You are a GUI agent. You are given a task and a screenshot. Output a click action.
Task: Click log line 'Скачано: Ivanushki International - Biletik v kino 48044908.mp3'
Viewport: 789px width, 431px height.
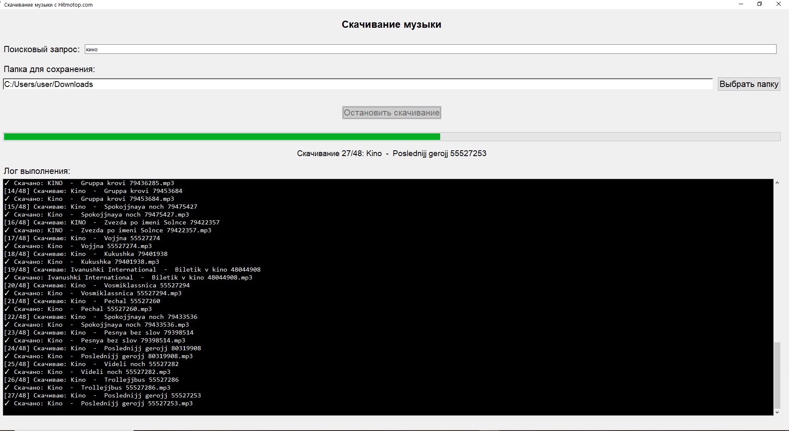tap(128, 277)
